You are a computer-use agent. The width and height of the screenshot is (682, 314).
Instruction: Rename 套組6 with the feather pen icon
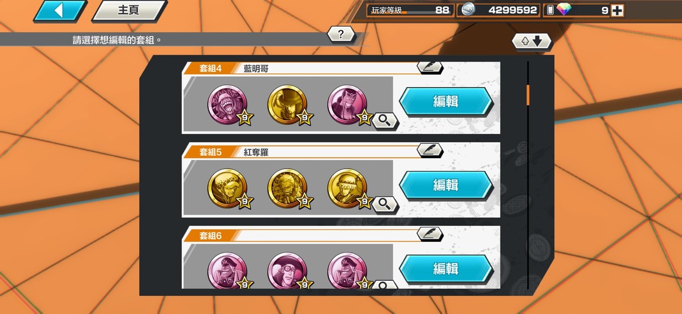(430, 233)
